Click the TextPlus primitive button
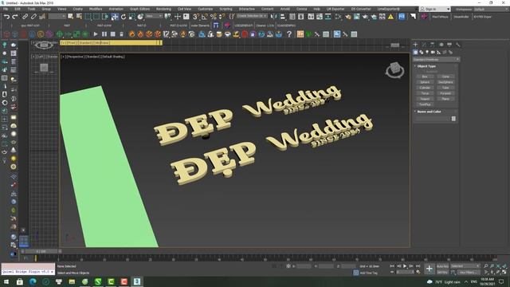Image resolution: width=510 pixels, height=287 pixels. (425, 104)
